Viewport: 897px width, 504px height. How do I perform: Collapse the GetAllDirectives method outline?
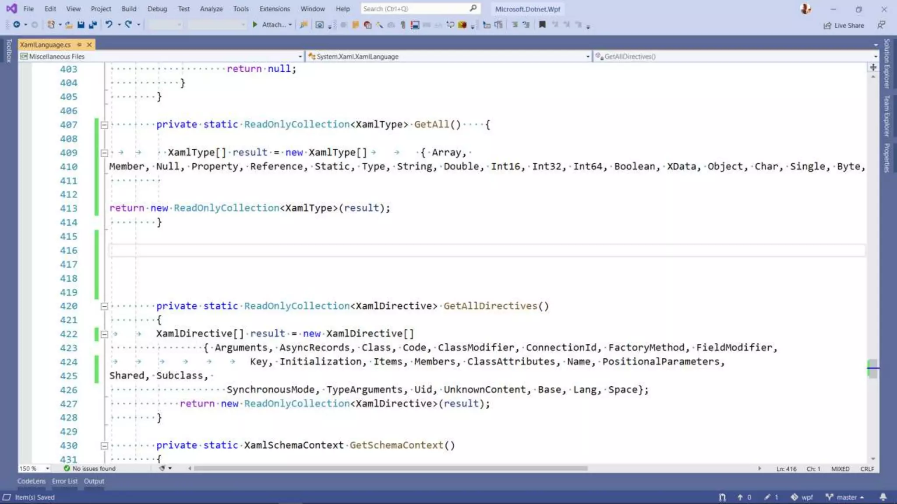[x=104, y=306]
